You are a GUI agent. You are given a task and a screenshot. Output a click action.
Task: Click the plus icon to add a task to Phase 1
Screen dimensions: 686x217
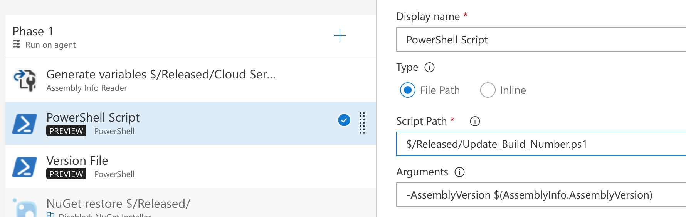(340, 36)
